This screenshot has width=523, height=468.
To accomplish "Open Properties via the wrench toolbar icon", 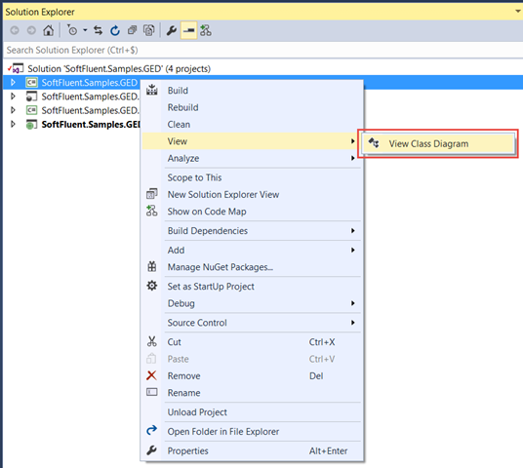I will click(x=172, y=30).
